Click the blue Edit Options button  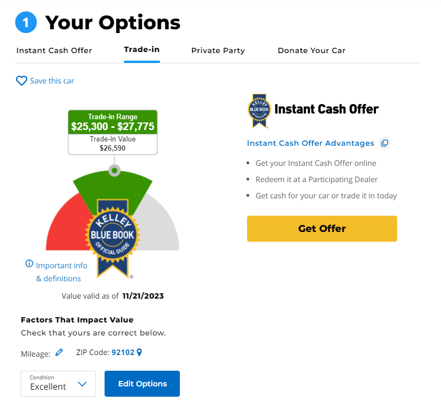pos(142,384)
